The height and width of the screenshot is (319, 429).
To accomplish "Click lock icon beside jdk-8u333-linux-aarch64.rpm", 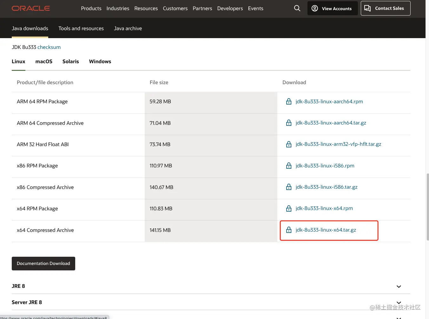I will (289, 101).
